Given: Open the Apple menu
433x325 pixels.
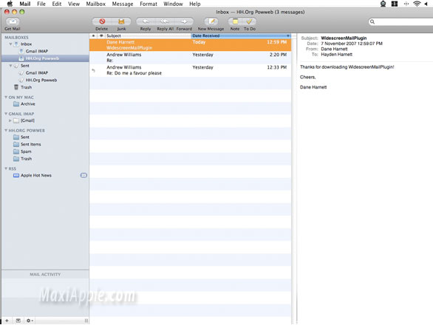Looking at the screenshot, I should pyautogui.click(x=10, y=4).
